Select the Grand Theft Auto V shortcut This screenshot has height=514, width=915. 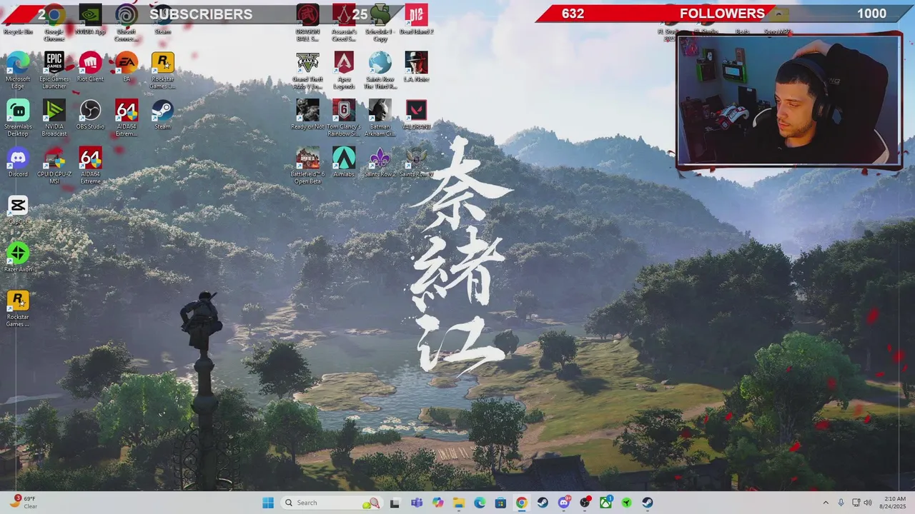(x=307, y=70)
